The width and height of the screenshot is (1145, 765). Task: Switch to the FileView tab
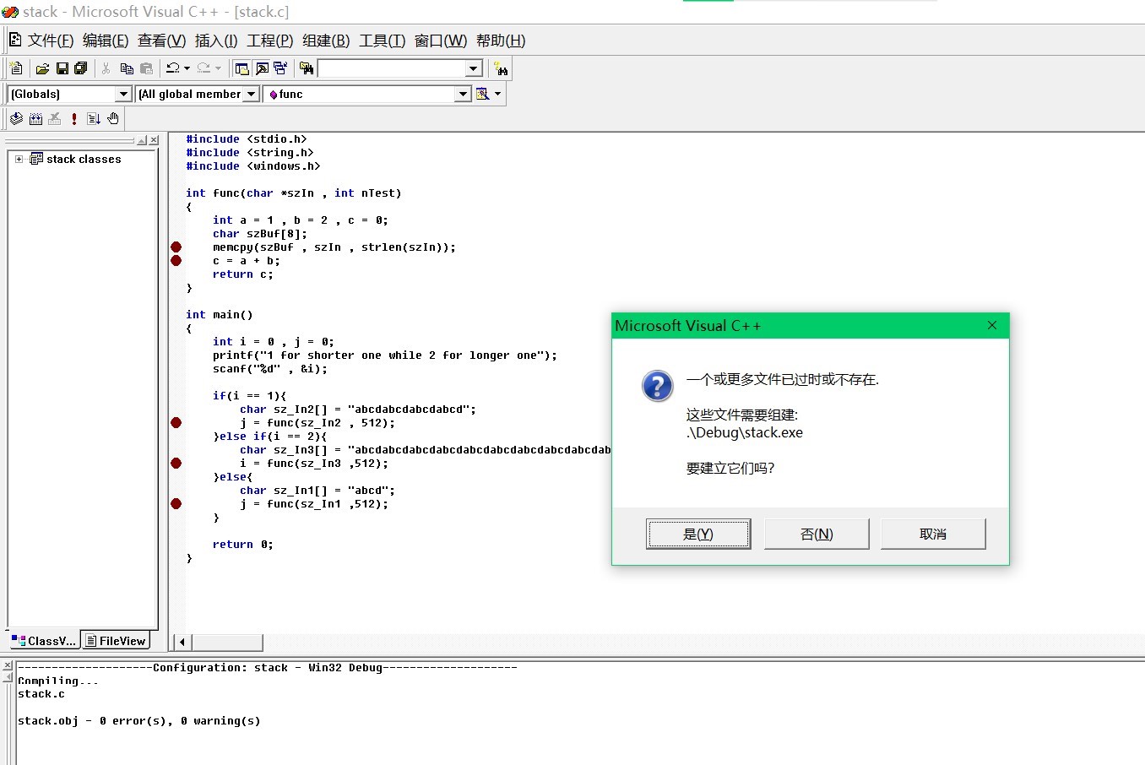pyautogui.click(x=117, y=641)
